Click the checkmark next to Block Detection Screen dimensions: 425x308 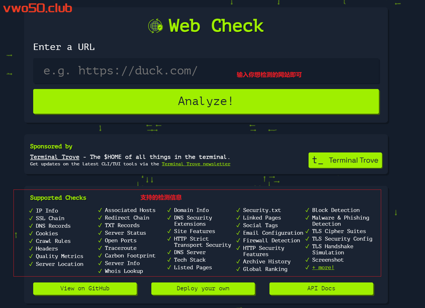pos(307,210)
